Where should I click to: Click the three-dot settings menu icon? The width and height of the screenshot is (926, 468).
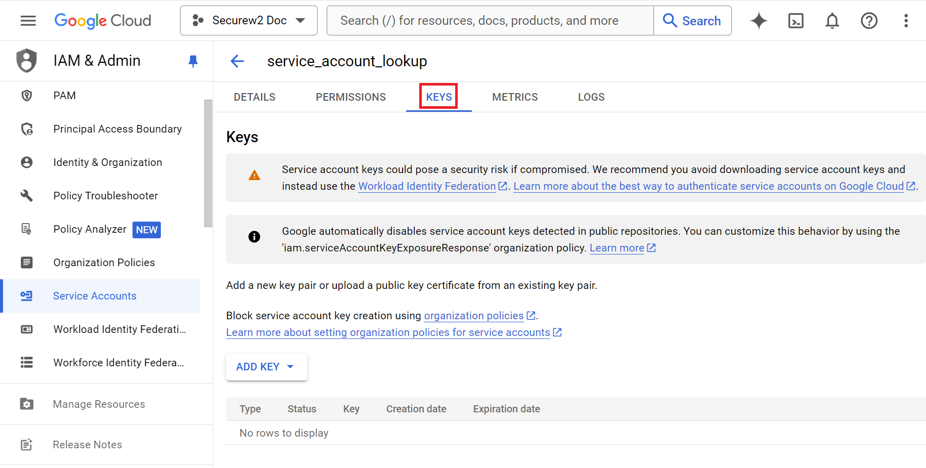(906, 21)
